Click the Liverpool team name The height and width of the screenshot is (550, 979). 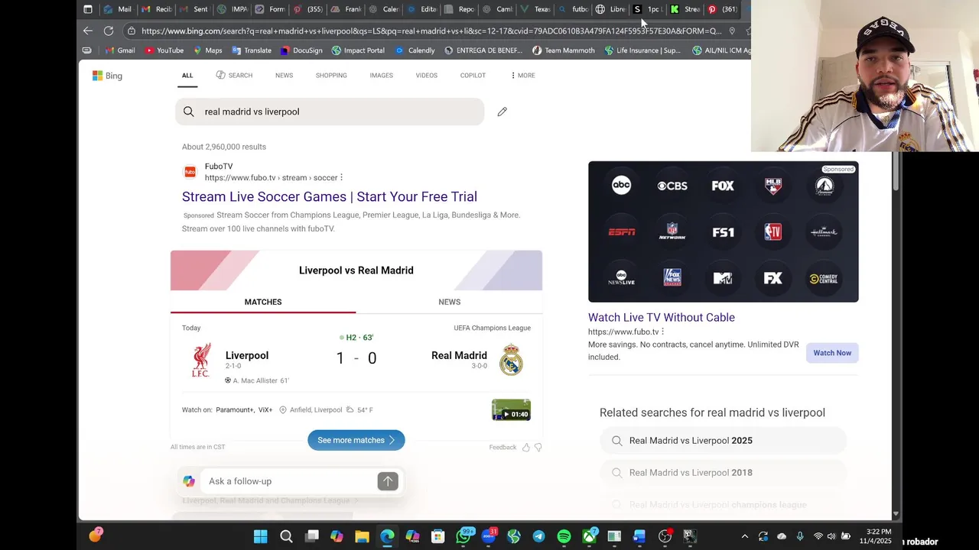click(247, 355)
